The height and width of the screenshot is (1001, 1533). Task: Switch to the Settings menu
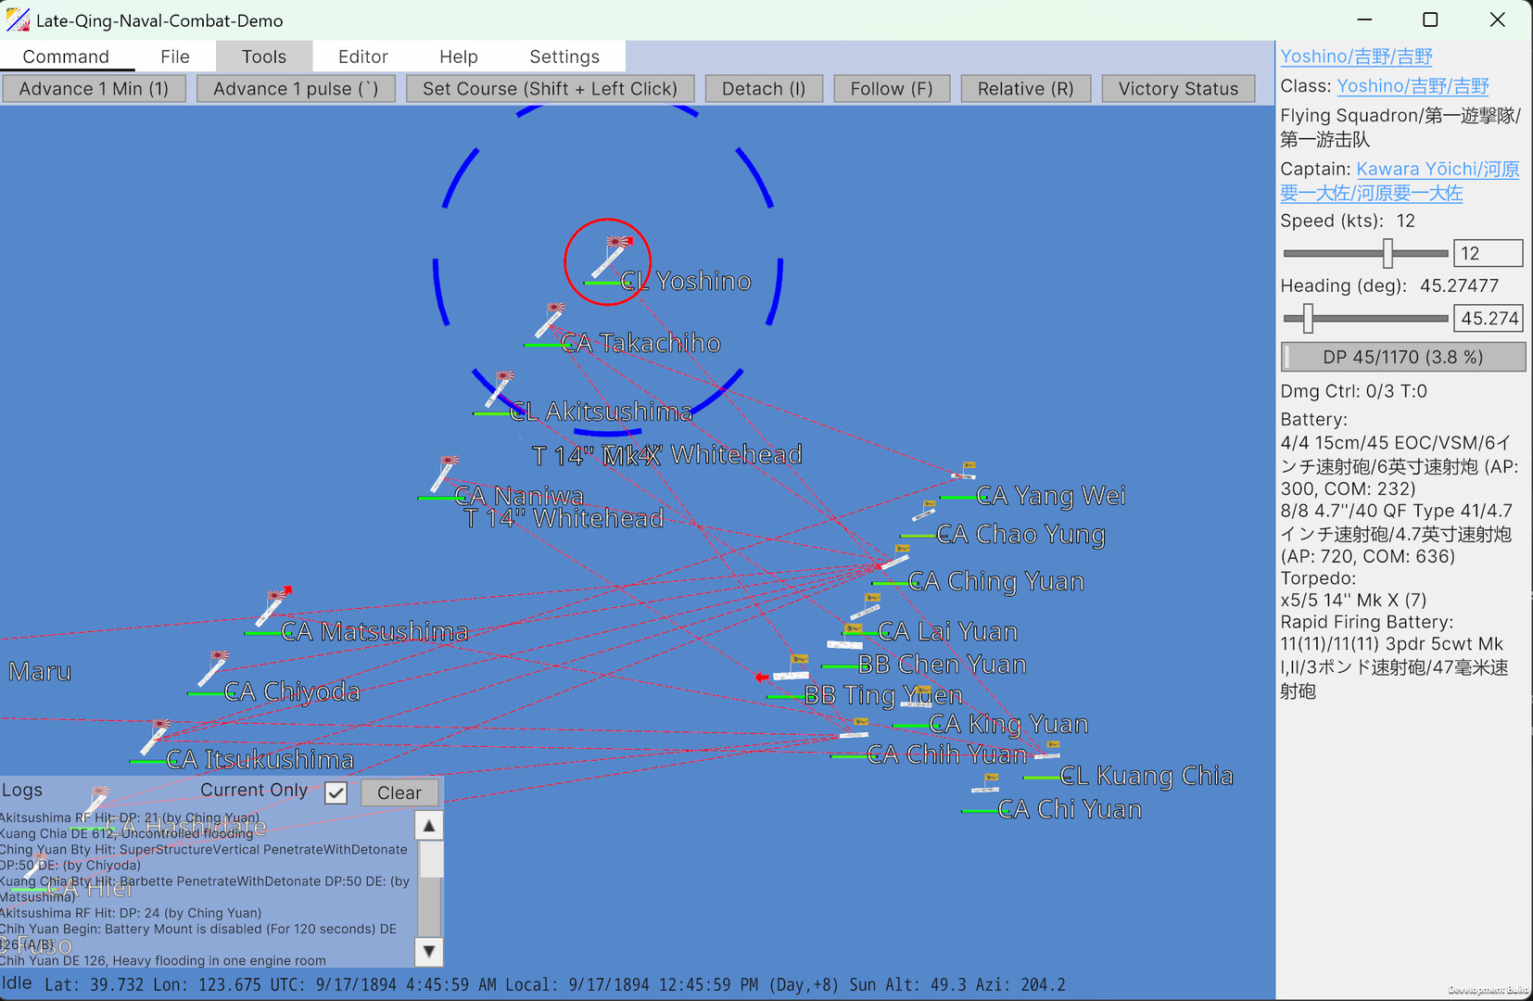coord(564,56)
